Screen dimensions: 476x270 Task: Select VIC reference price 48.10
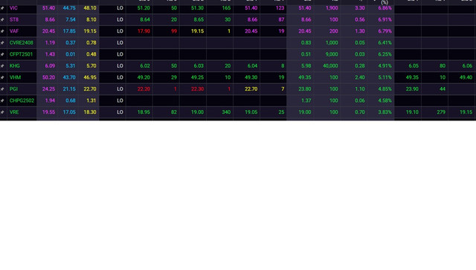(x=90, y=8)
